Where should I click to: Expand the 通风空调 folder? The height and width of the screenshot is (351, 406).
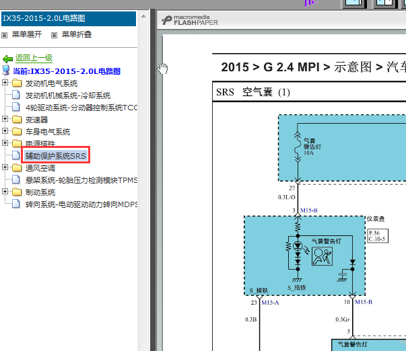click(x=5, y=167)
